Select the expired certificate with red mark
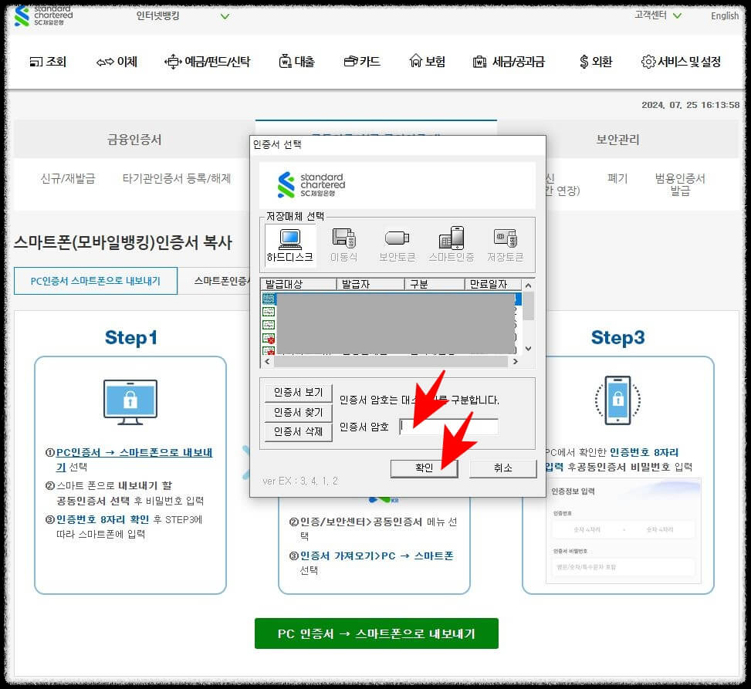The height and width of the screenshot is (689, 751). click(x=269, y=338)
